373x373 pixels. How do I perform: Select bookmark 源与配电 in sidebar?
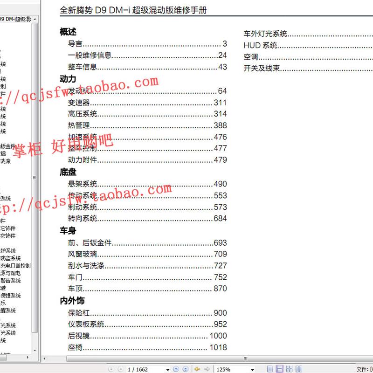(10, 273)
